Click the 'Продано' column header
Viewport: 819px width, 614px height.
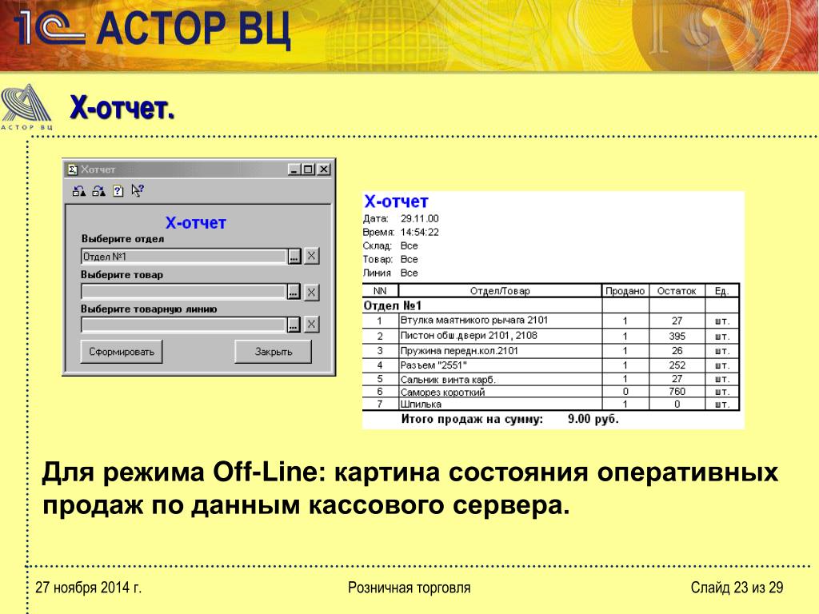tap(625, 291)
